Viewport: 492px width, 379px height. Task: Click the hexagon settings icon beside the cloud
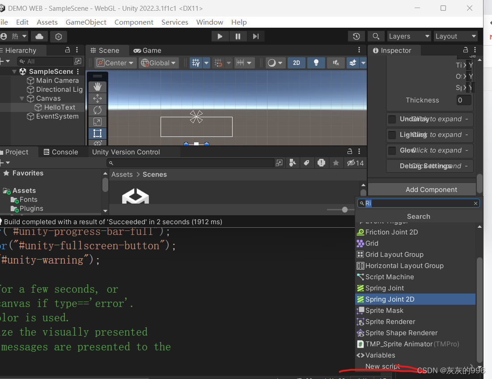58,36
